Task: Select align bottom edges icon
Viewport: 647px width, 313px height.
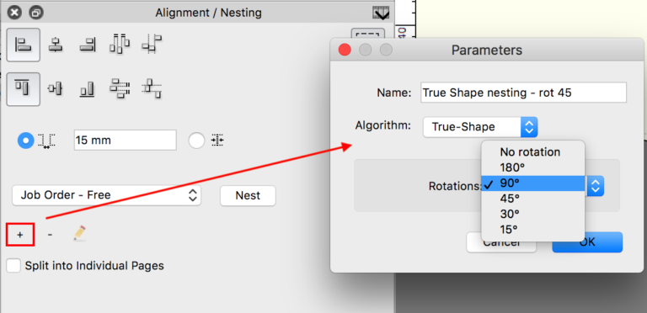Action: (x=88, y=89)
